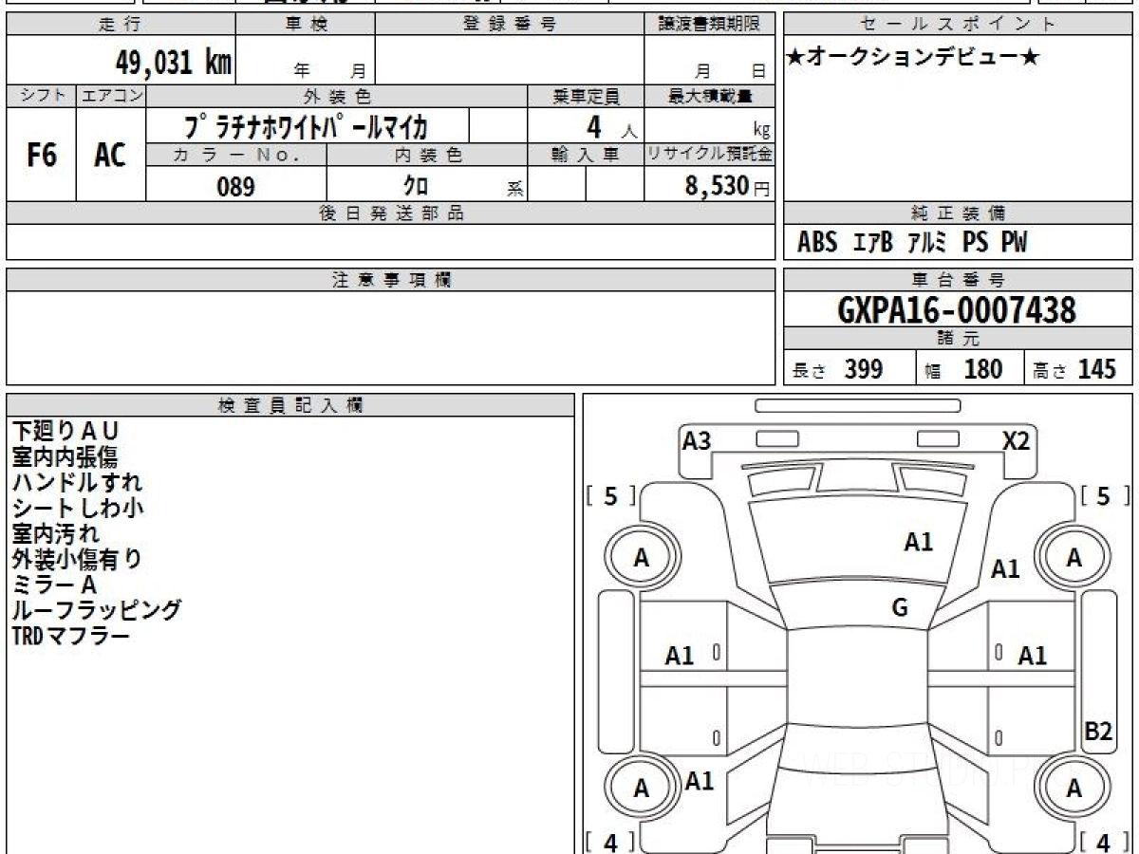The width and height of the screenshot is (1139, 854).
Task: Select the length value 399
Action: pyautogui.click(x=863, y=369)
